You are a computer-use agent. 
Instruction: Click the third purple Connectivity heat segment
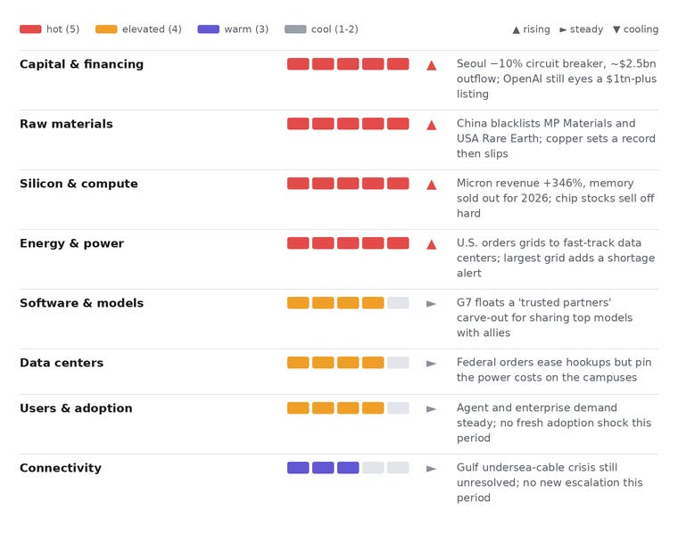tap(348, 468)
